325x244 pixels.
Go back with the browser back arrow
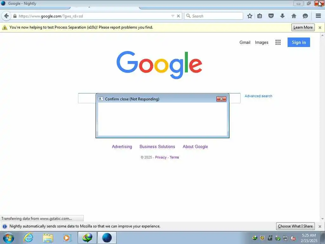[x=6, y=16]
